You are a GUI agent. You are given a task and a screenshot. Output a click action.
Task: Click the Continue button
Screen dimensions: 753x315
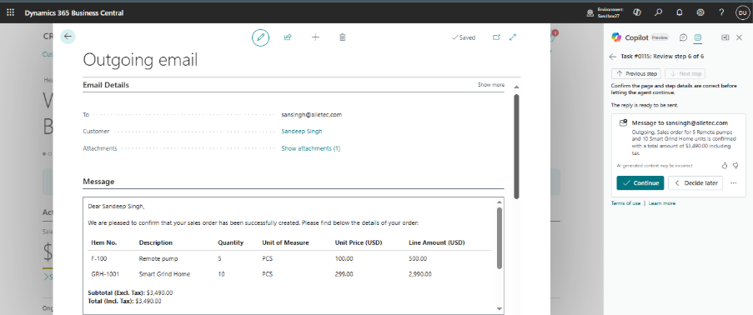640,183
